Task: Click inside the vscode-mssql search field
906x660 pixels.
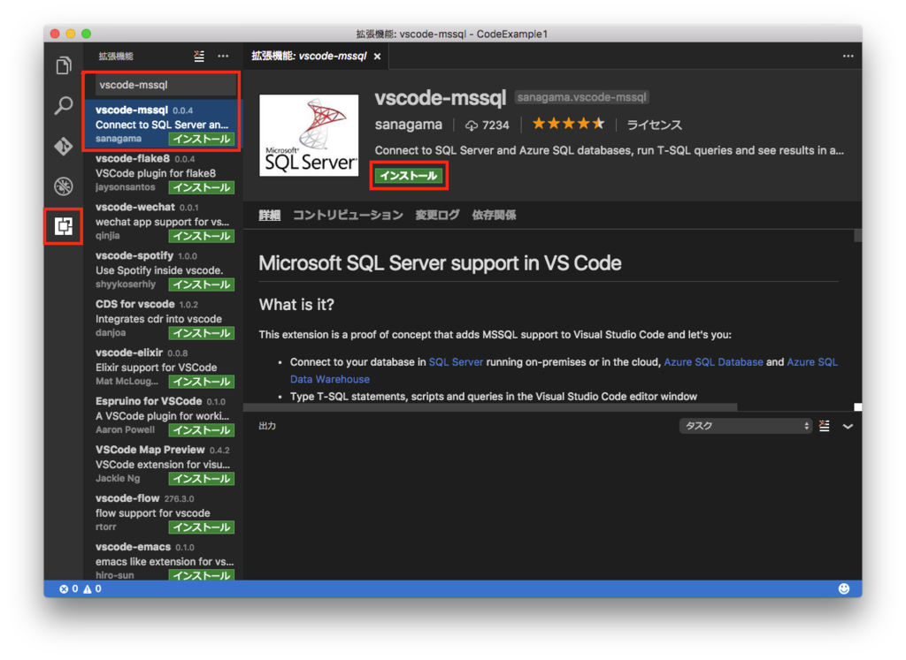Action: (x=165, y=85)
